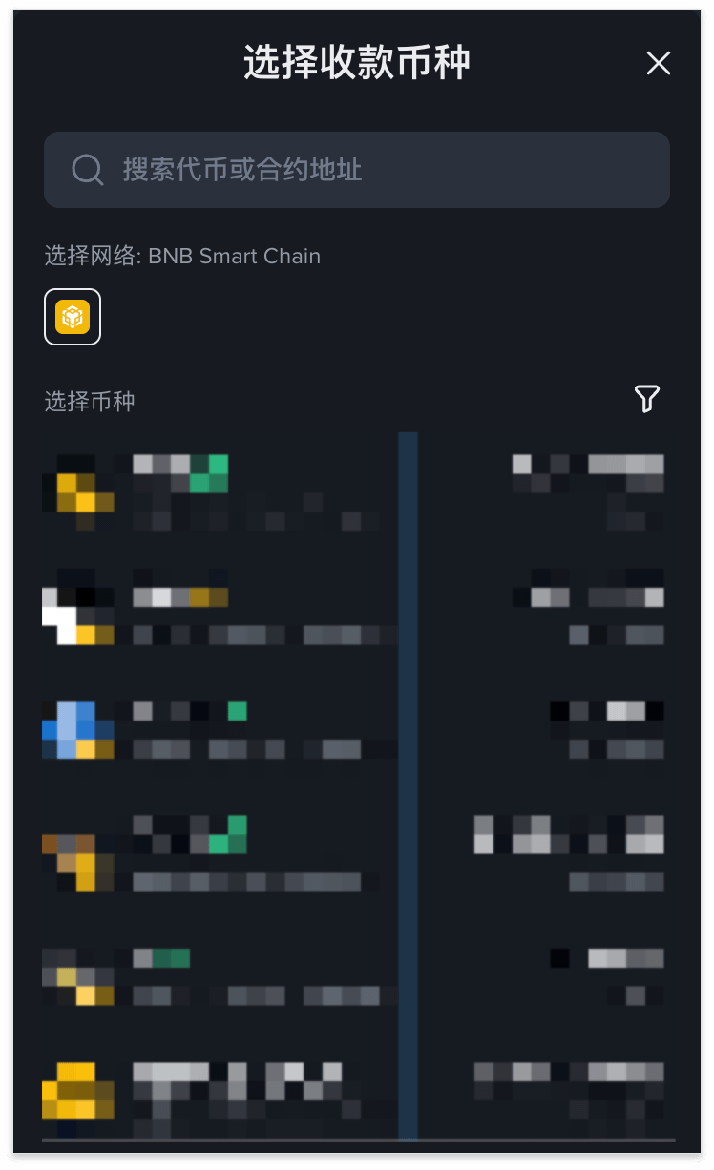Click the magnifier icon in search bar
The width and height of the screenshot is (714, 1170).
click(87, 171)
